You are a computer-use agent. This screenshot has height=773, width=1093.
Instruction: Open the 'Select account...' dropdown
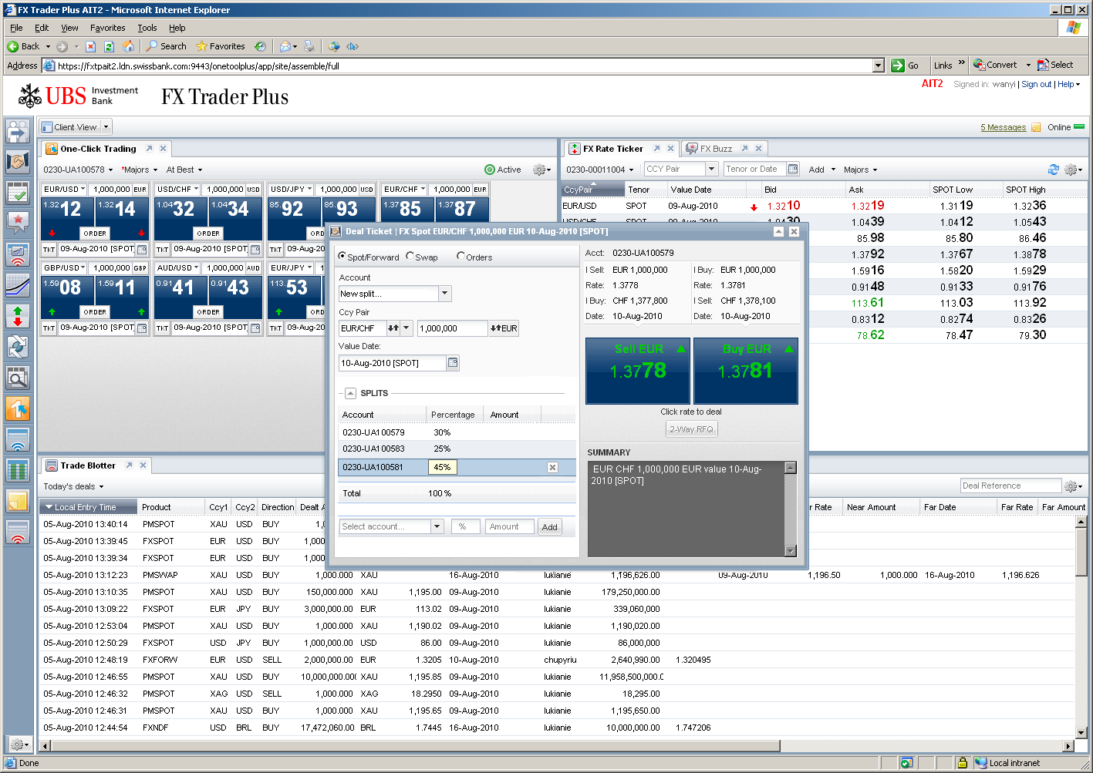point(437,526)
